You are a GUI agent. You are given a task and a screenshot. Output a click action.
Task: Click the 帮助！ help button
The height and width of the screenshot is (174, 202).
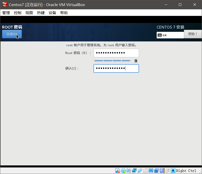point(193,34)
